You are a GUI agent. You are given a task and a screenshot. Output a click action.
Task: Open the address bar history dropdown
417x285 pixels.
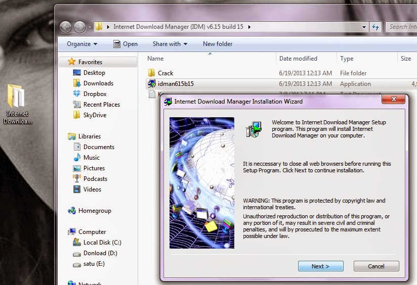click(363, 27)
